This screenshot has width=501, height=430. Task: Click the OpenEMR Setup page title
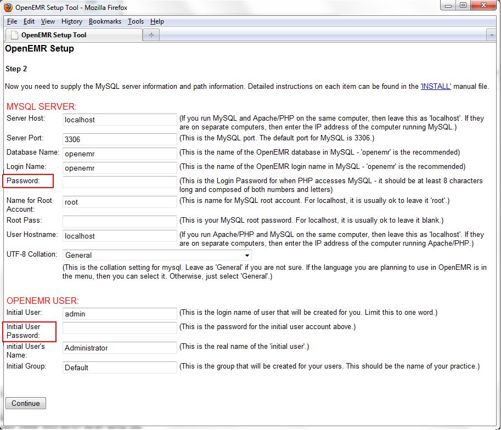(40, 49)
